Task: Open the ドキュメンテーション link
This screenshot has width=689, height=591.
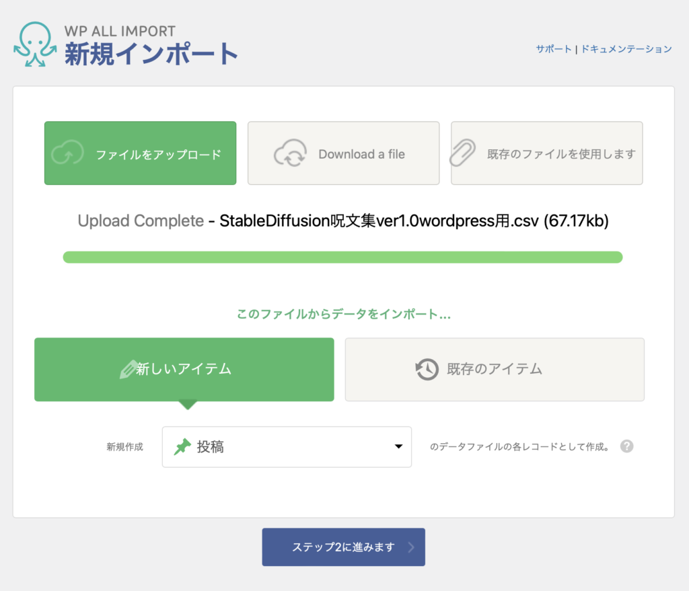Action: (x=626, y=49)
